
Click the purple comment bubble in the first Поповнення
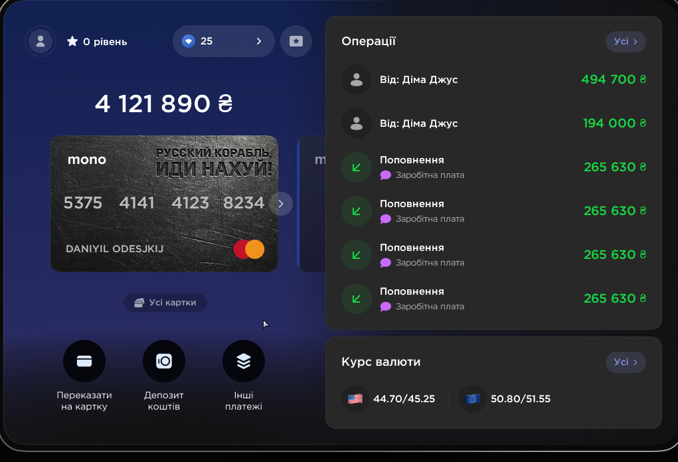(385, 175)
